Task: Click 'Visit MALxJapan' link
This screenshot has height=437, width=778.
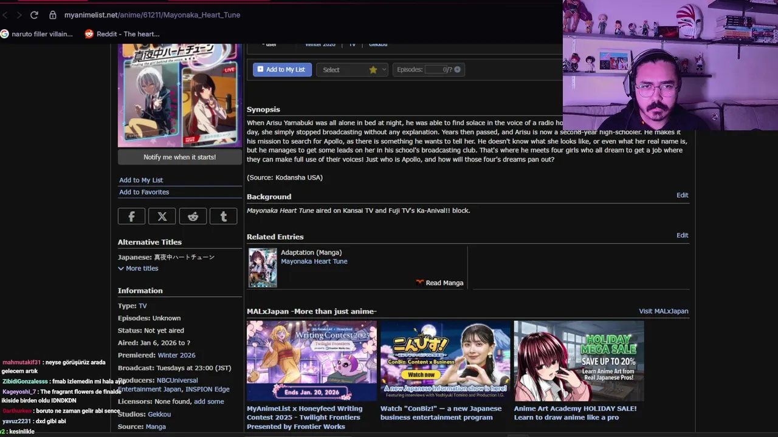Action: click(663, 311)
